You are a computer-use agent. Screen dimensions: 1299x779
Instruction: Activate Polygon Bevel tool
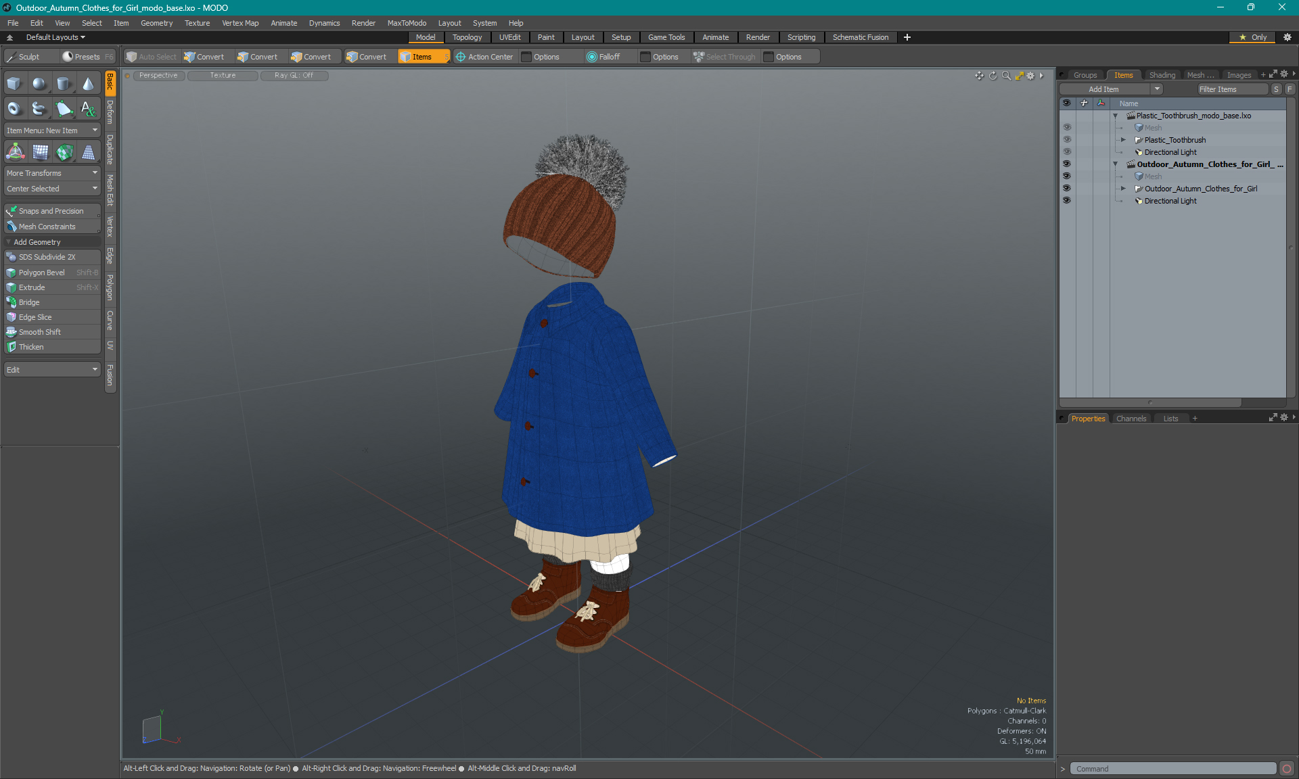pos(52,273)
